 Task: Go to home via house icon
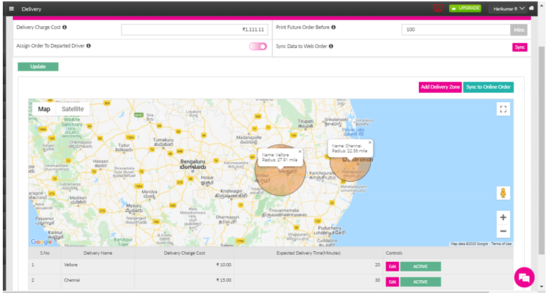pos(531,8)
